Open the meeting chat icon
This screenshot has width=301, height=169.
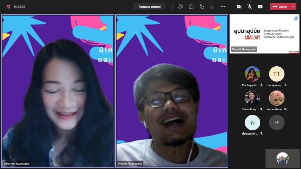[191, 7]
